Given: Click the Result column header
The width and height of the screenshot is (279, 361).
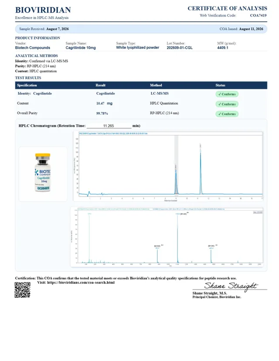Looking at the screenshot, I should [x=101, y=85].
